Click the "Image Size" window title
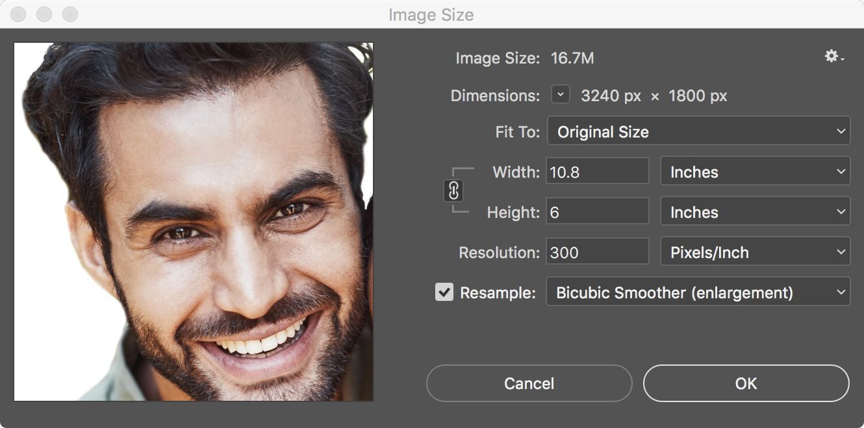 pyautogui.click(x=431, y=14)
